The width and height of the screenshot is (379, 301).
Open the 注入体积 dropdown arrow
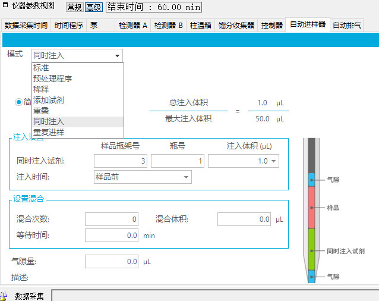click(x=274, y=161)
